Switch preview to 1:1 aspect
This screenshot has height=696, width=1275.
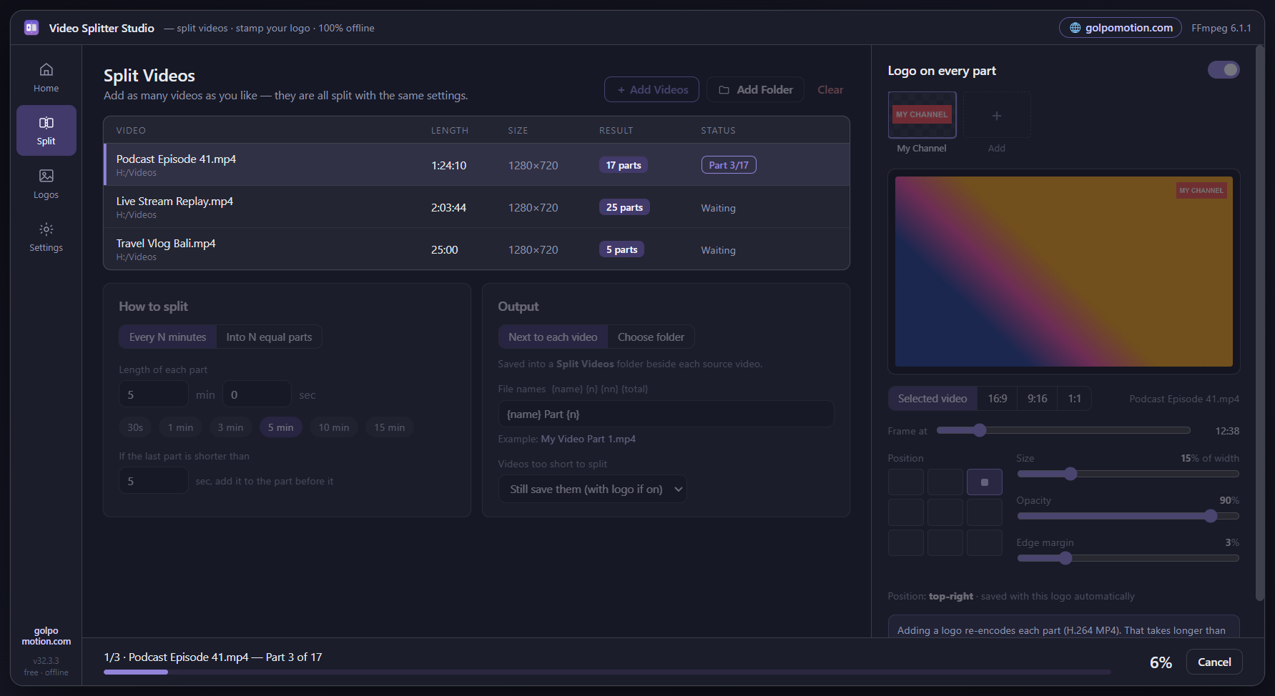click(1074, 399)
